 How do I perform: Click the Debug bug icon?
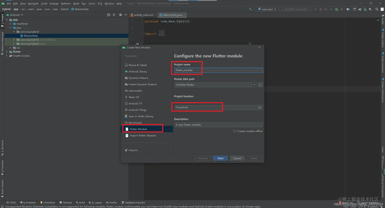click(x=321, y=9)
